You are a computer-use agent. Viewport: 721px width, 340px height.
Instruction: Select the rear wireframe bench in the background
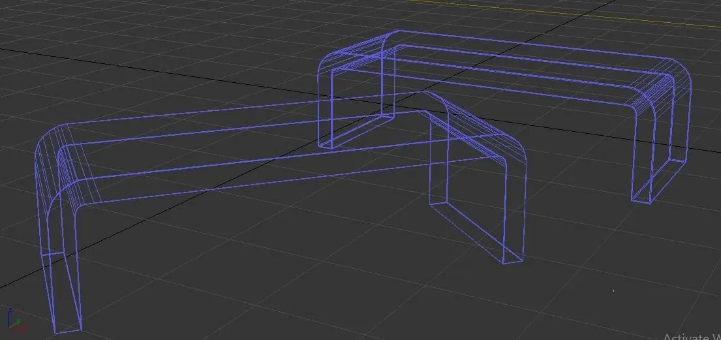(x=504, y=116)
